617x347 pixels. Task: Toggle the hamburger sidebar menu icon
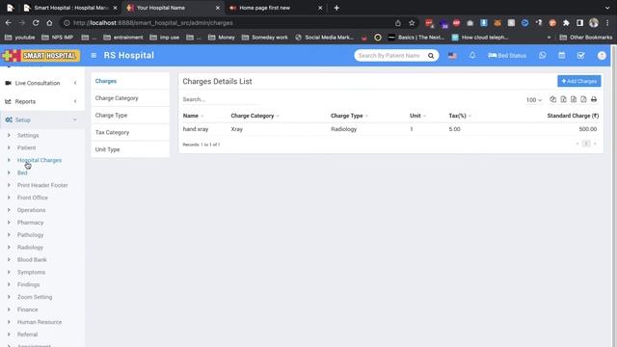tap(94, 56)
